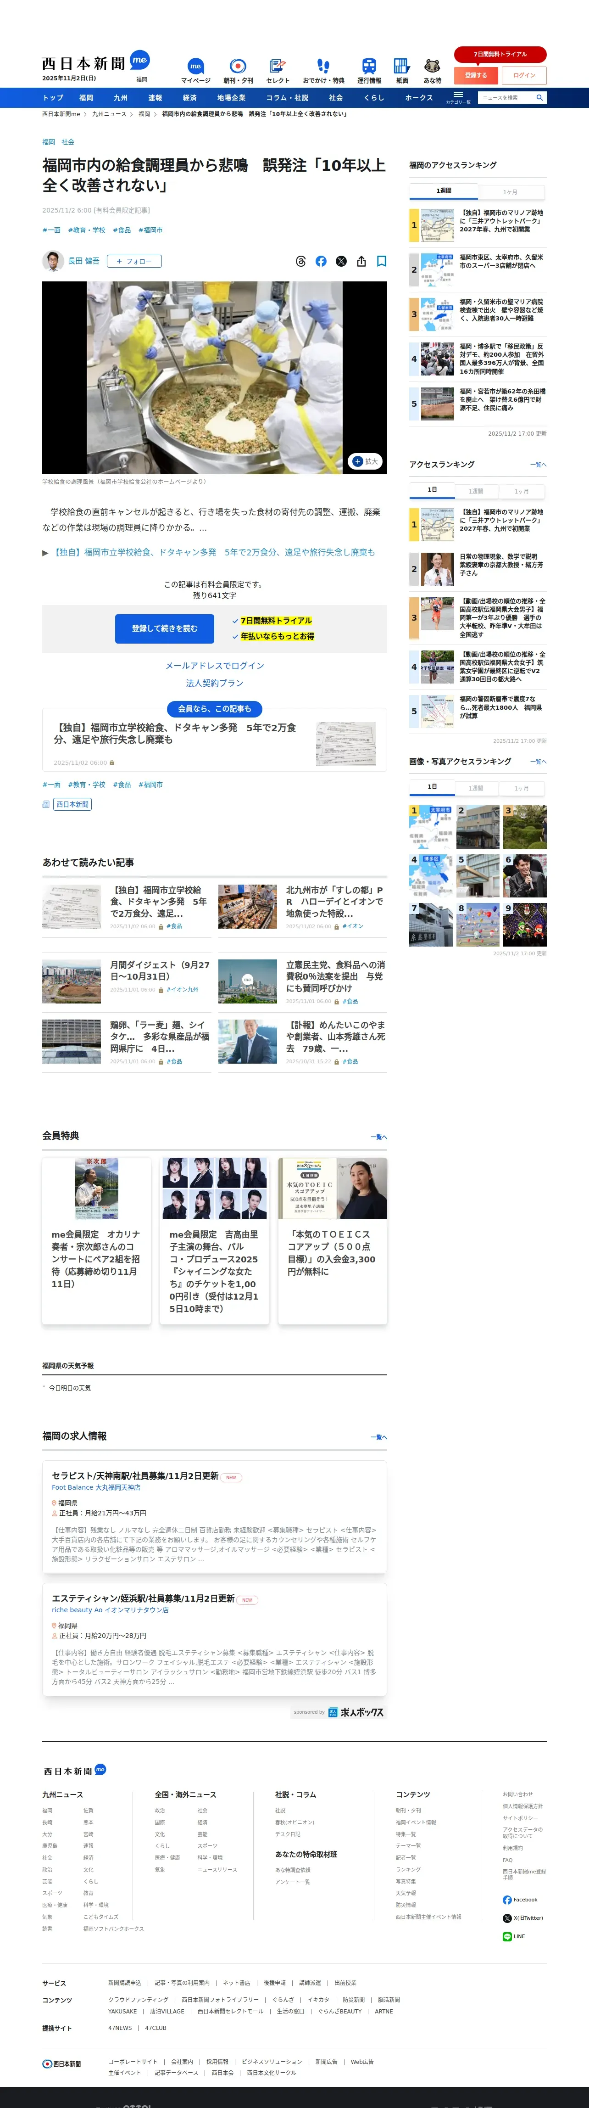Click author 長田 健吾 avatar
The height and width of the screenshot is (2108, 589).
53,261
